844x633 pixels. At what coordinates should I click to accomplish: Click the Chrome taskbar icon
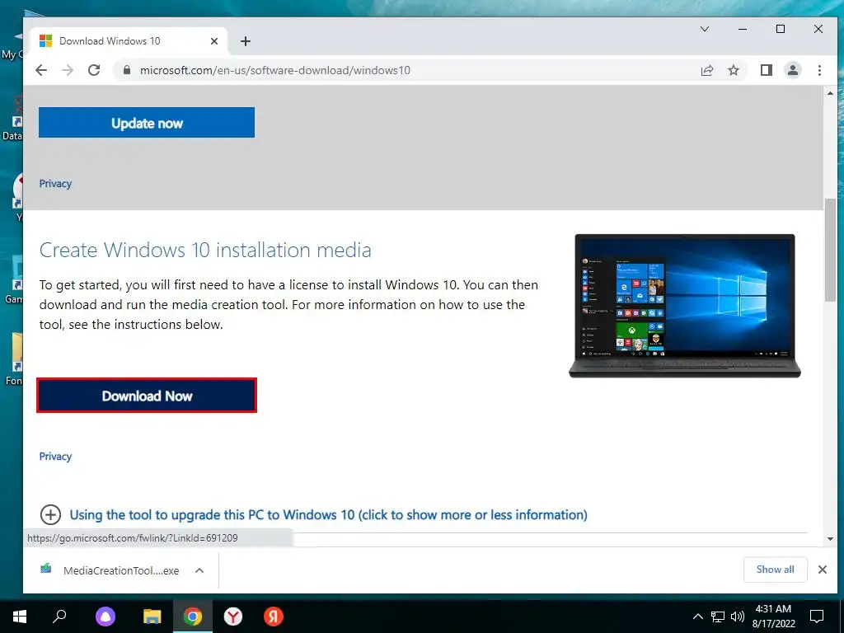pyautogui.click(x=193, y=617)
